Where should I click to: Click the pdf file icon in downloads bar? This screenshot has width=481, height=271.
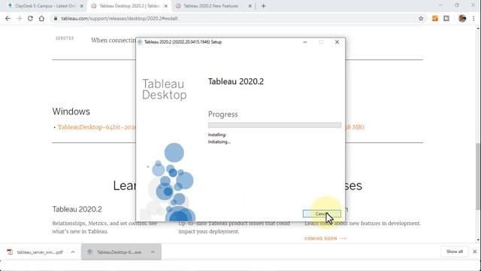coord(10,252)
